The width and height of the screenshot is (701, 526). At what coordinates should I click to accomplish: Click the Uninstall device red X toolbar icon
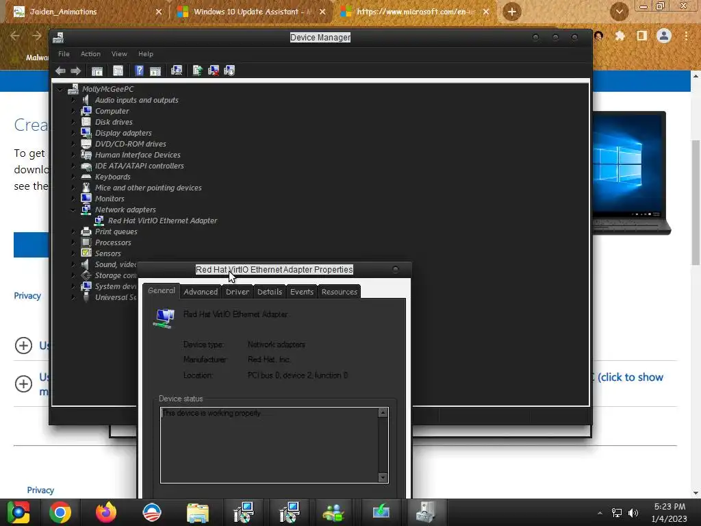coord(214,71)
